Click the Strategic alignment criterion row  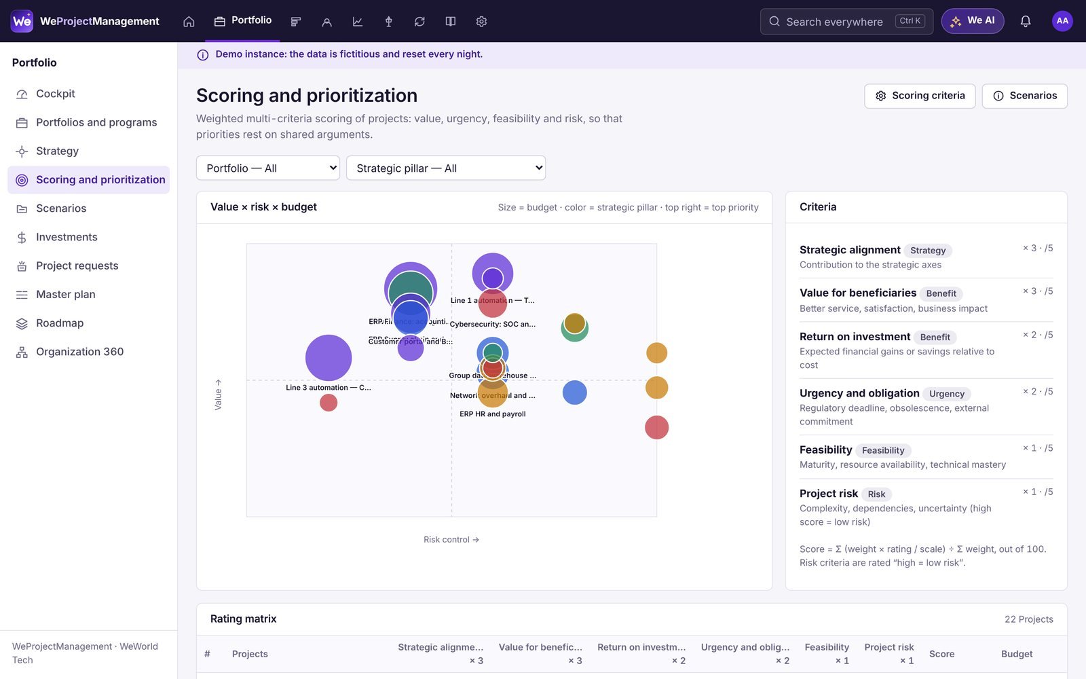click(926, 257)
